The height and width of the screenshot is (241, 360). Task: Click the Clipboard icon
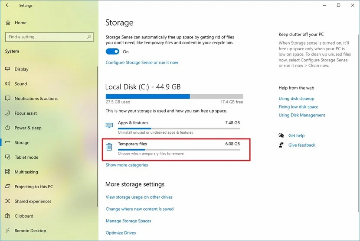[x=7, y=215]
